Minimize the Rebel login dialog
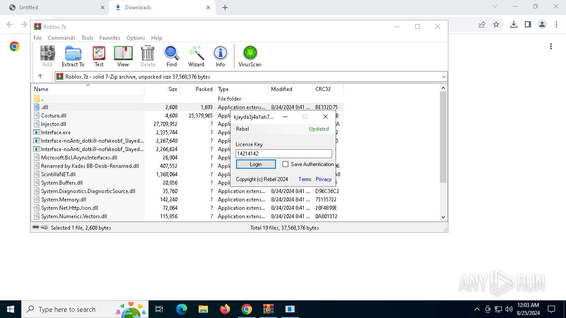The width and height of the screenshot is (566, 318). (x=285, y=117)
